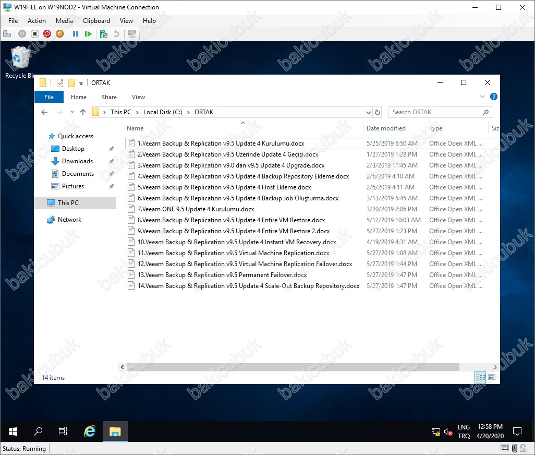535x455 pixels.
Task: Open the File tab in Explorer
Action: click(x=49, y=97)
